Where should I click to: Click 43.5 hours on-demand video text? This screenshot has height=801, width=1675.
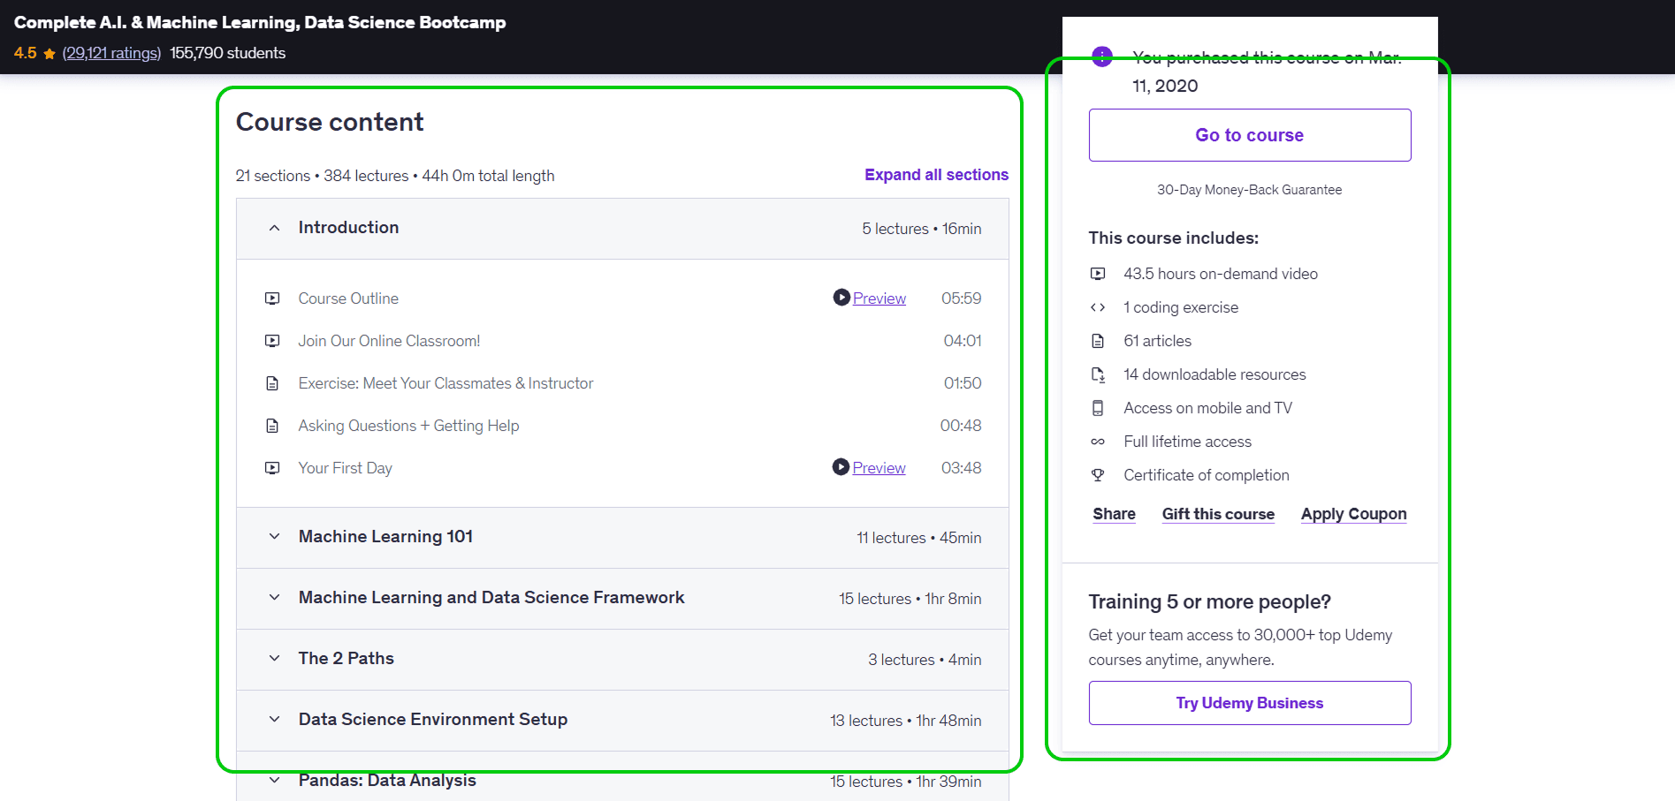click(1221, 274)
